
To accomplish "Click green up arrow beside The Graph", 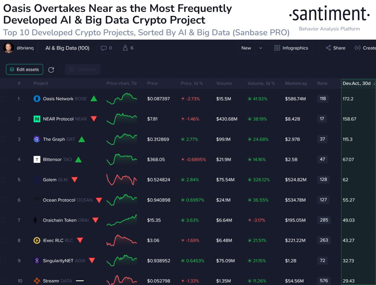I will pos(82,139).
